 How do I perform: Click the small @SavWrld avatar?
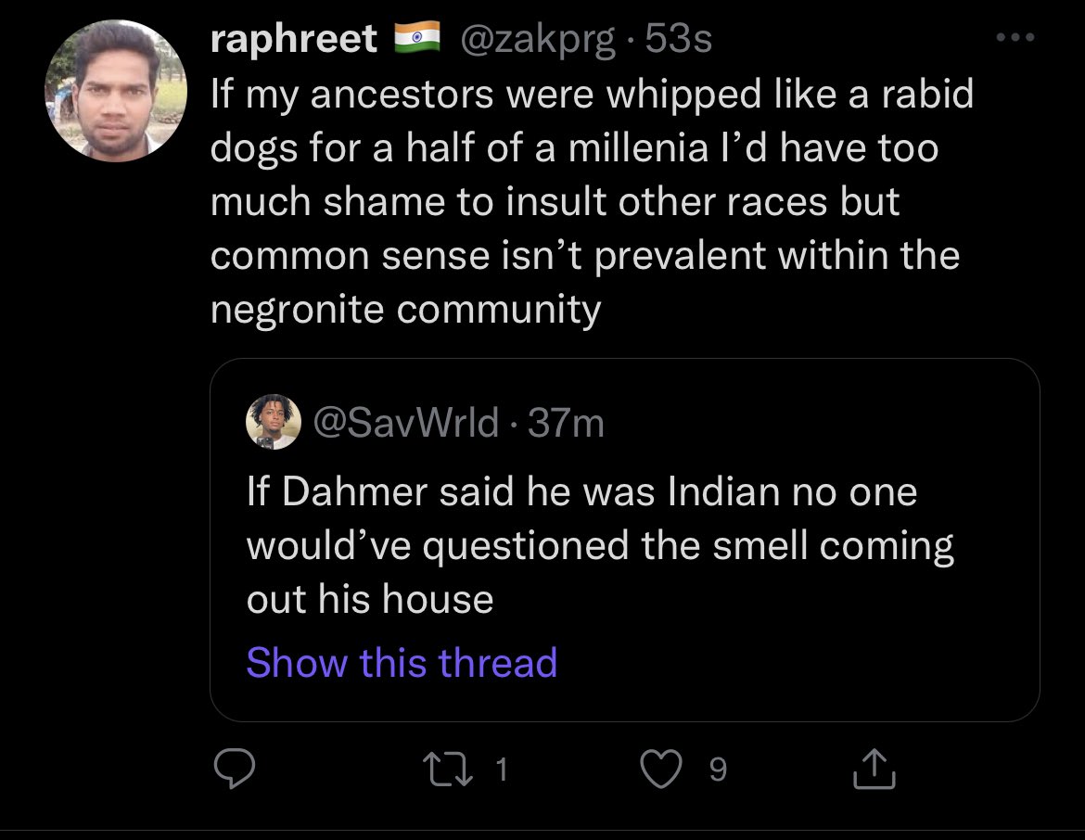(x=273, y=423)
